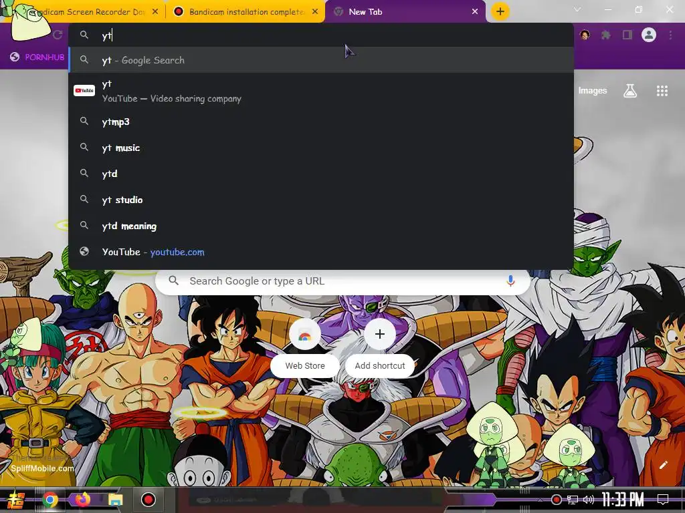Image resolution: width=685 pixels, height=513 pixels.
Task: Open the Start menu icon
Action: click(15, 500)
